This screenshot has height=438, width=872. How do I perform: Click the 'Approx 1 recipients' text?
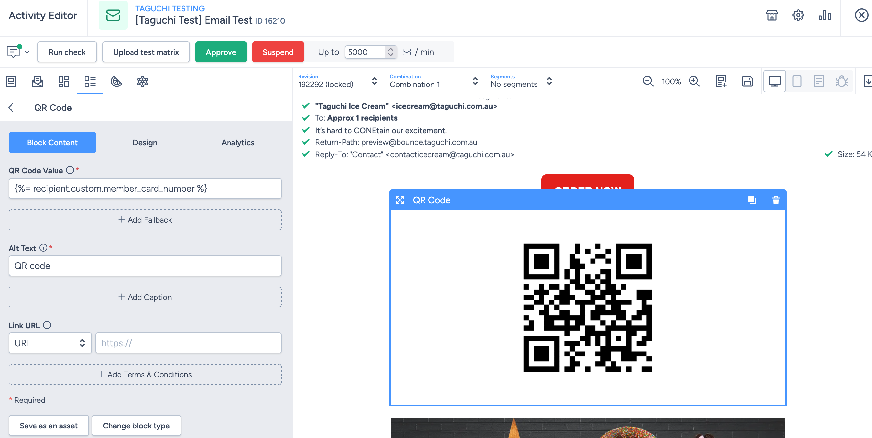pyautogui.click(x=362, y=118)
